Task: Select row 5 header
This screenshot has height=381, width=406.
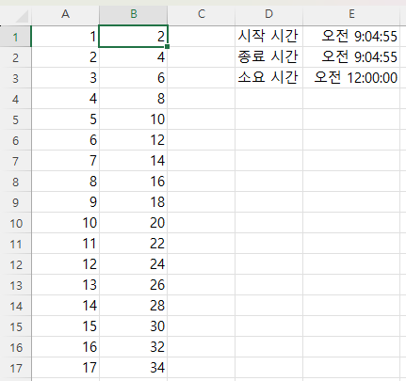Action: [x=15, y=119]
